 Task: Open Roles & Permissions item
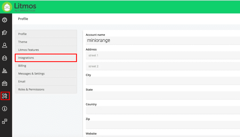point(46,89)
